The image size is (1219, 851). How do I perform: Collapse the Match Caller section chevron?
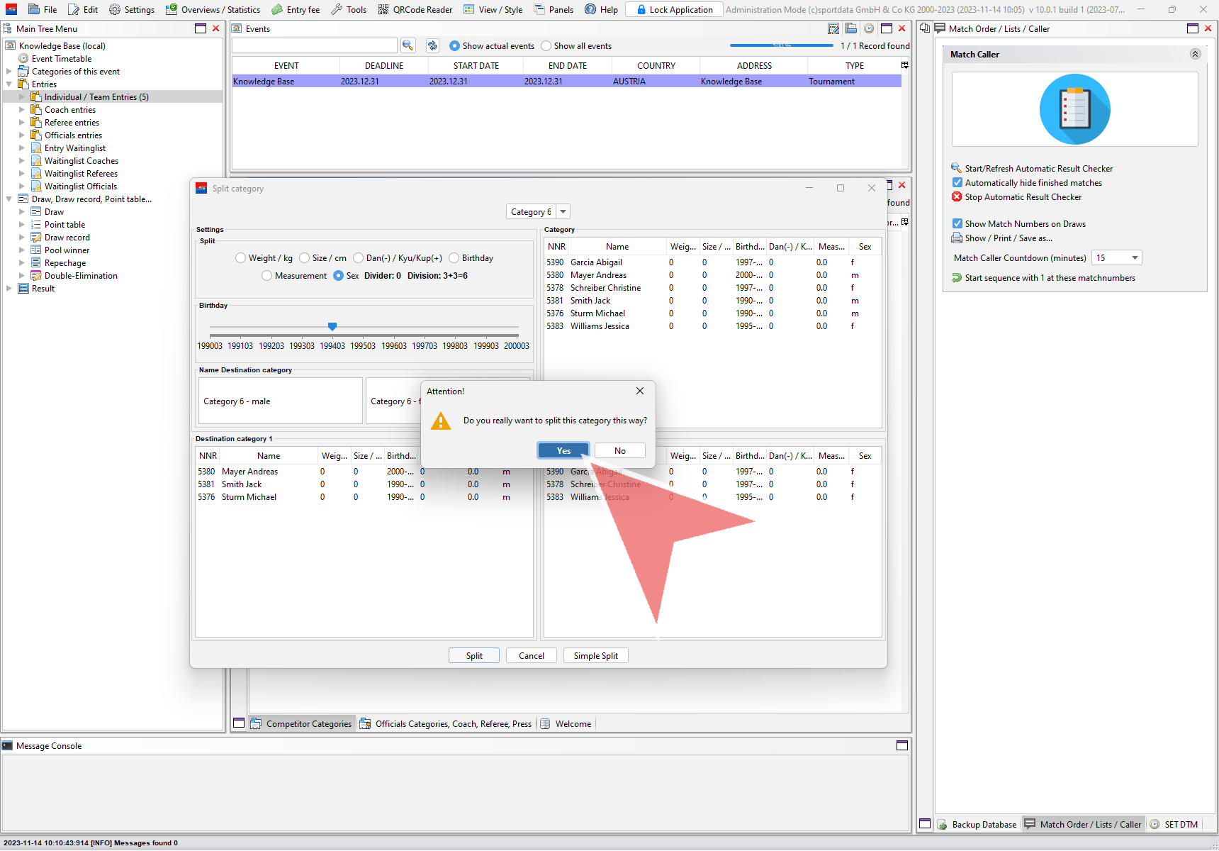coord(1195,54)
